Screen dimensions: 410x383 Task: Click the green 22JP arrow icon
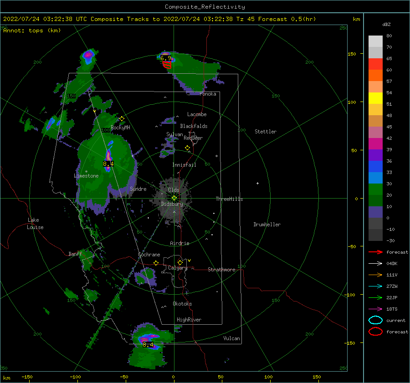(x=375, y=297)
